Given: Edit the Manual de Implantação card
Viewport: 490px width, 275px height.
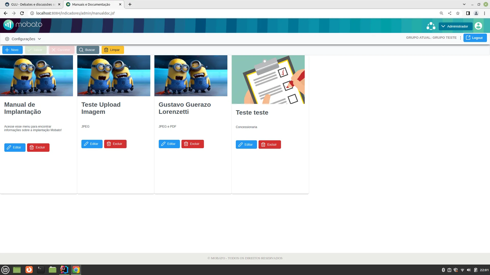Looking at the screenshot, I should [15, 147].
